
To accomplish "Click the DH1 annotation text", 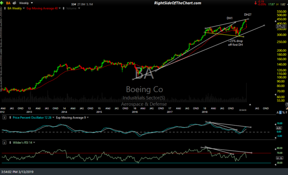I will (x=229, y=18).
